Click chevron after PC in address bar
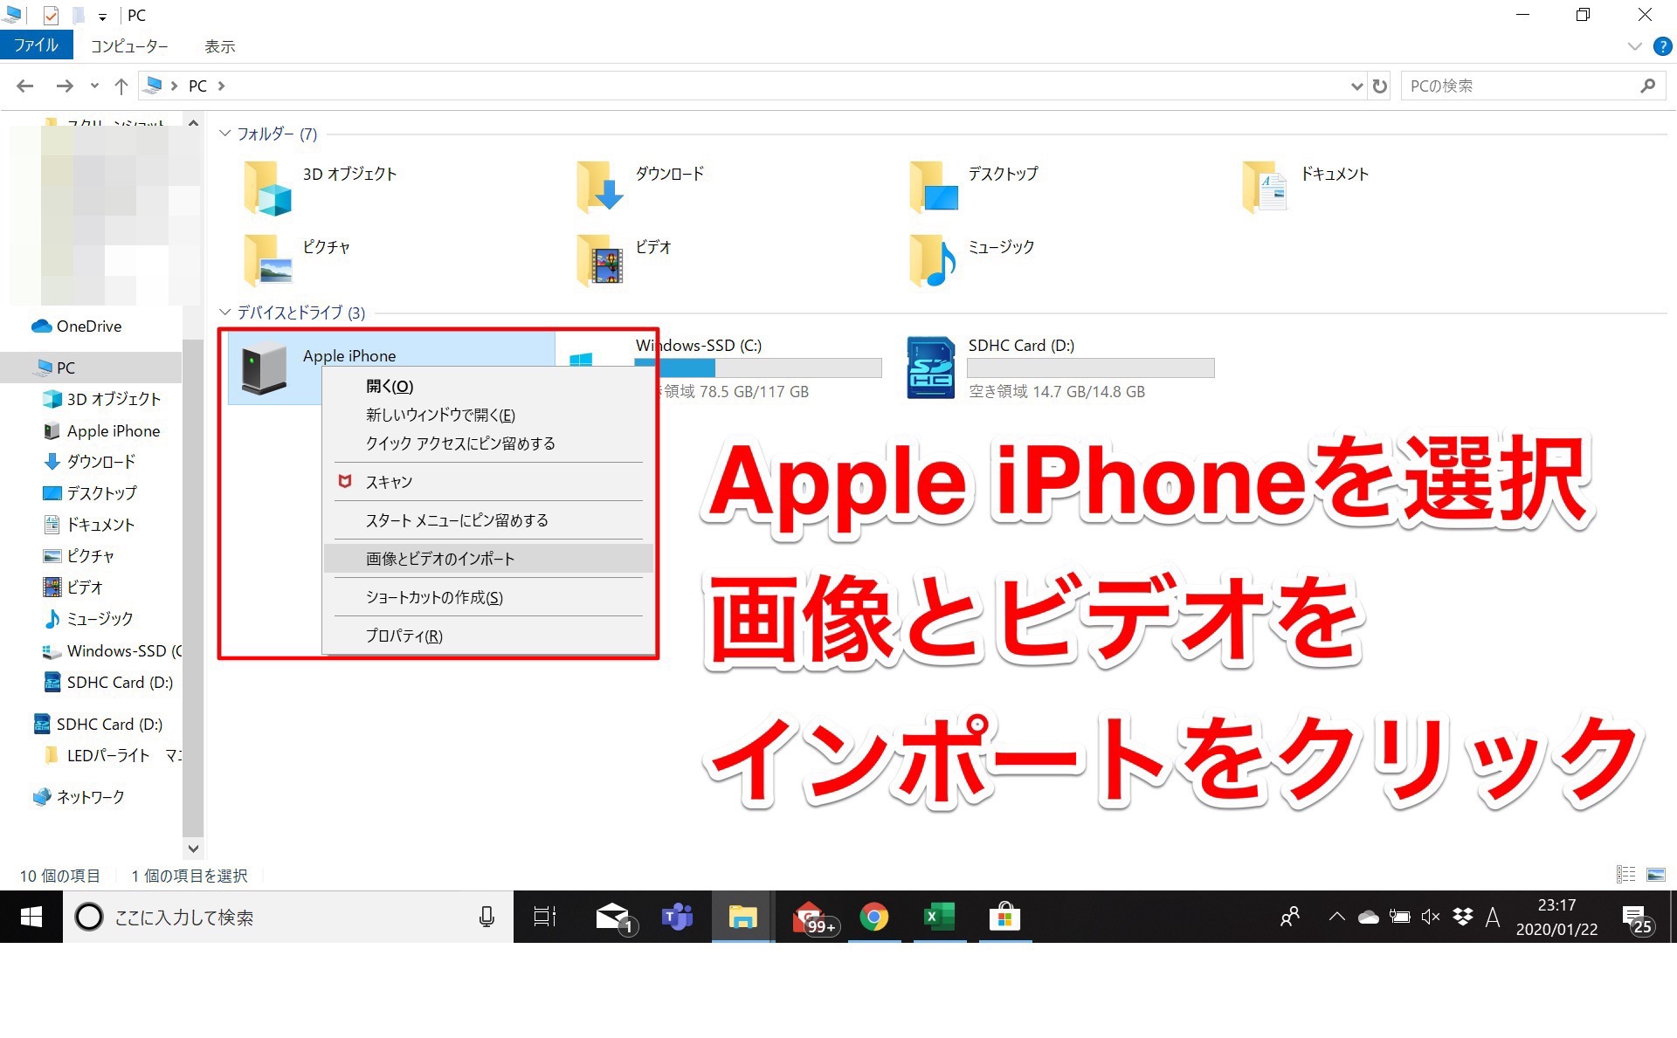The height and width of the screenshot is (1038, 1677). [221, 86]
